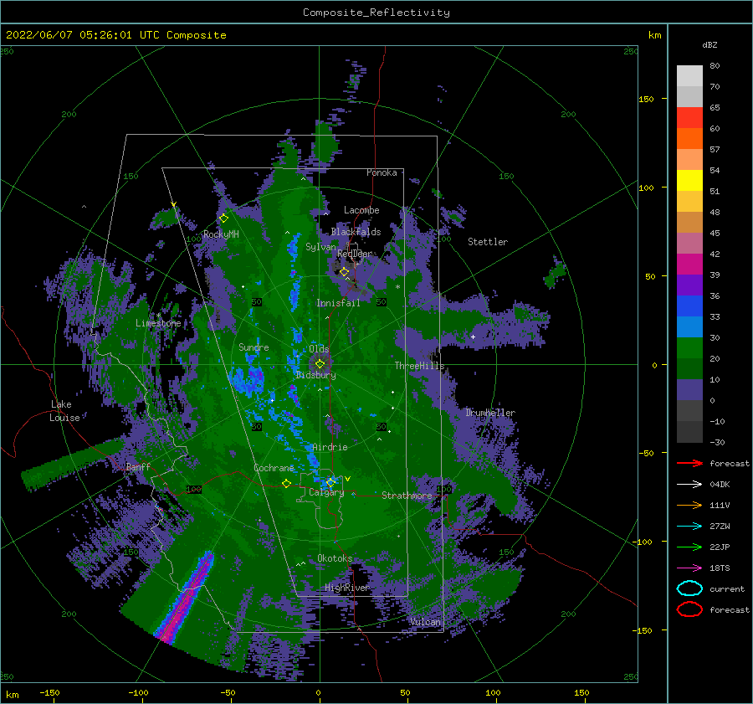Viewport: 753px width, 704px height.
Task: Click the Lacombe city label
Action: coord(361,210)
